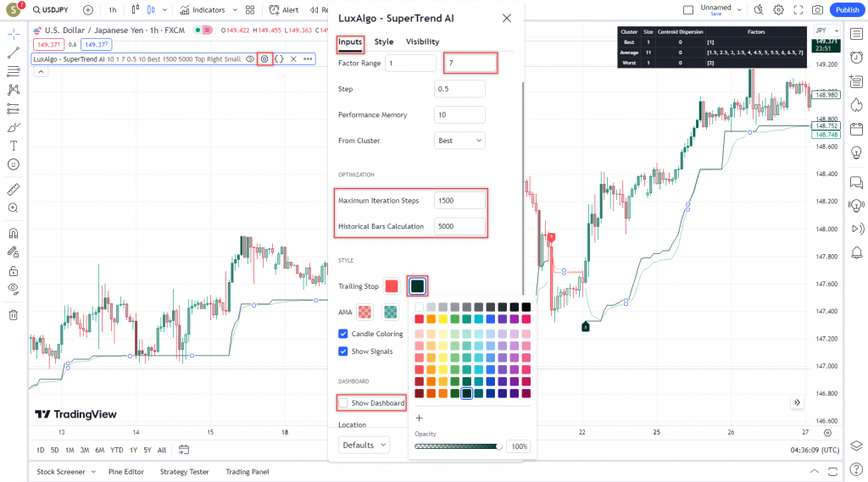The width and height of the screenshot is (868, 482).
Task: Select the text annotation tool
Action: click(x=14, y=146)
